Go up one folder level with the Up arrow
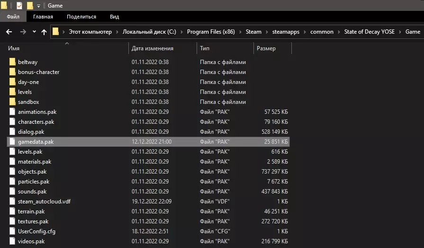424x248 pixels. coord(44,32)
